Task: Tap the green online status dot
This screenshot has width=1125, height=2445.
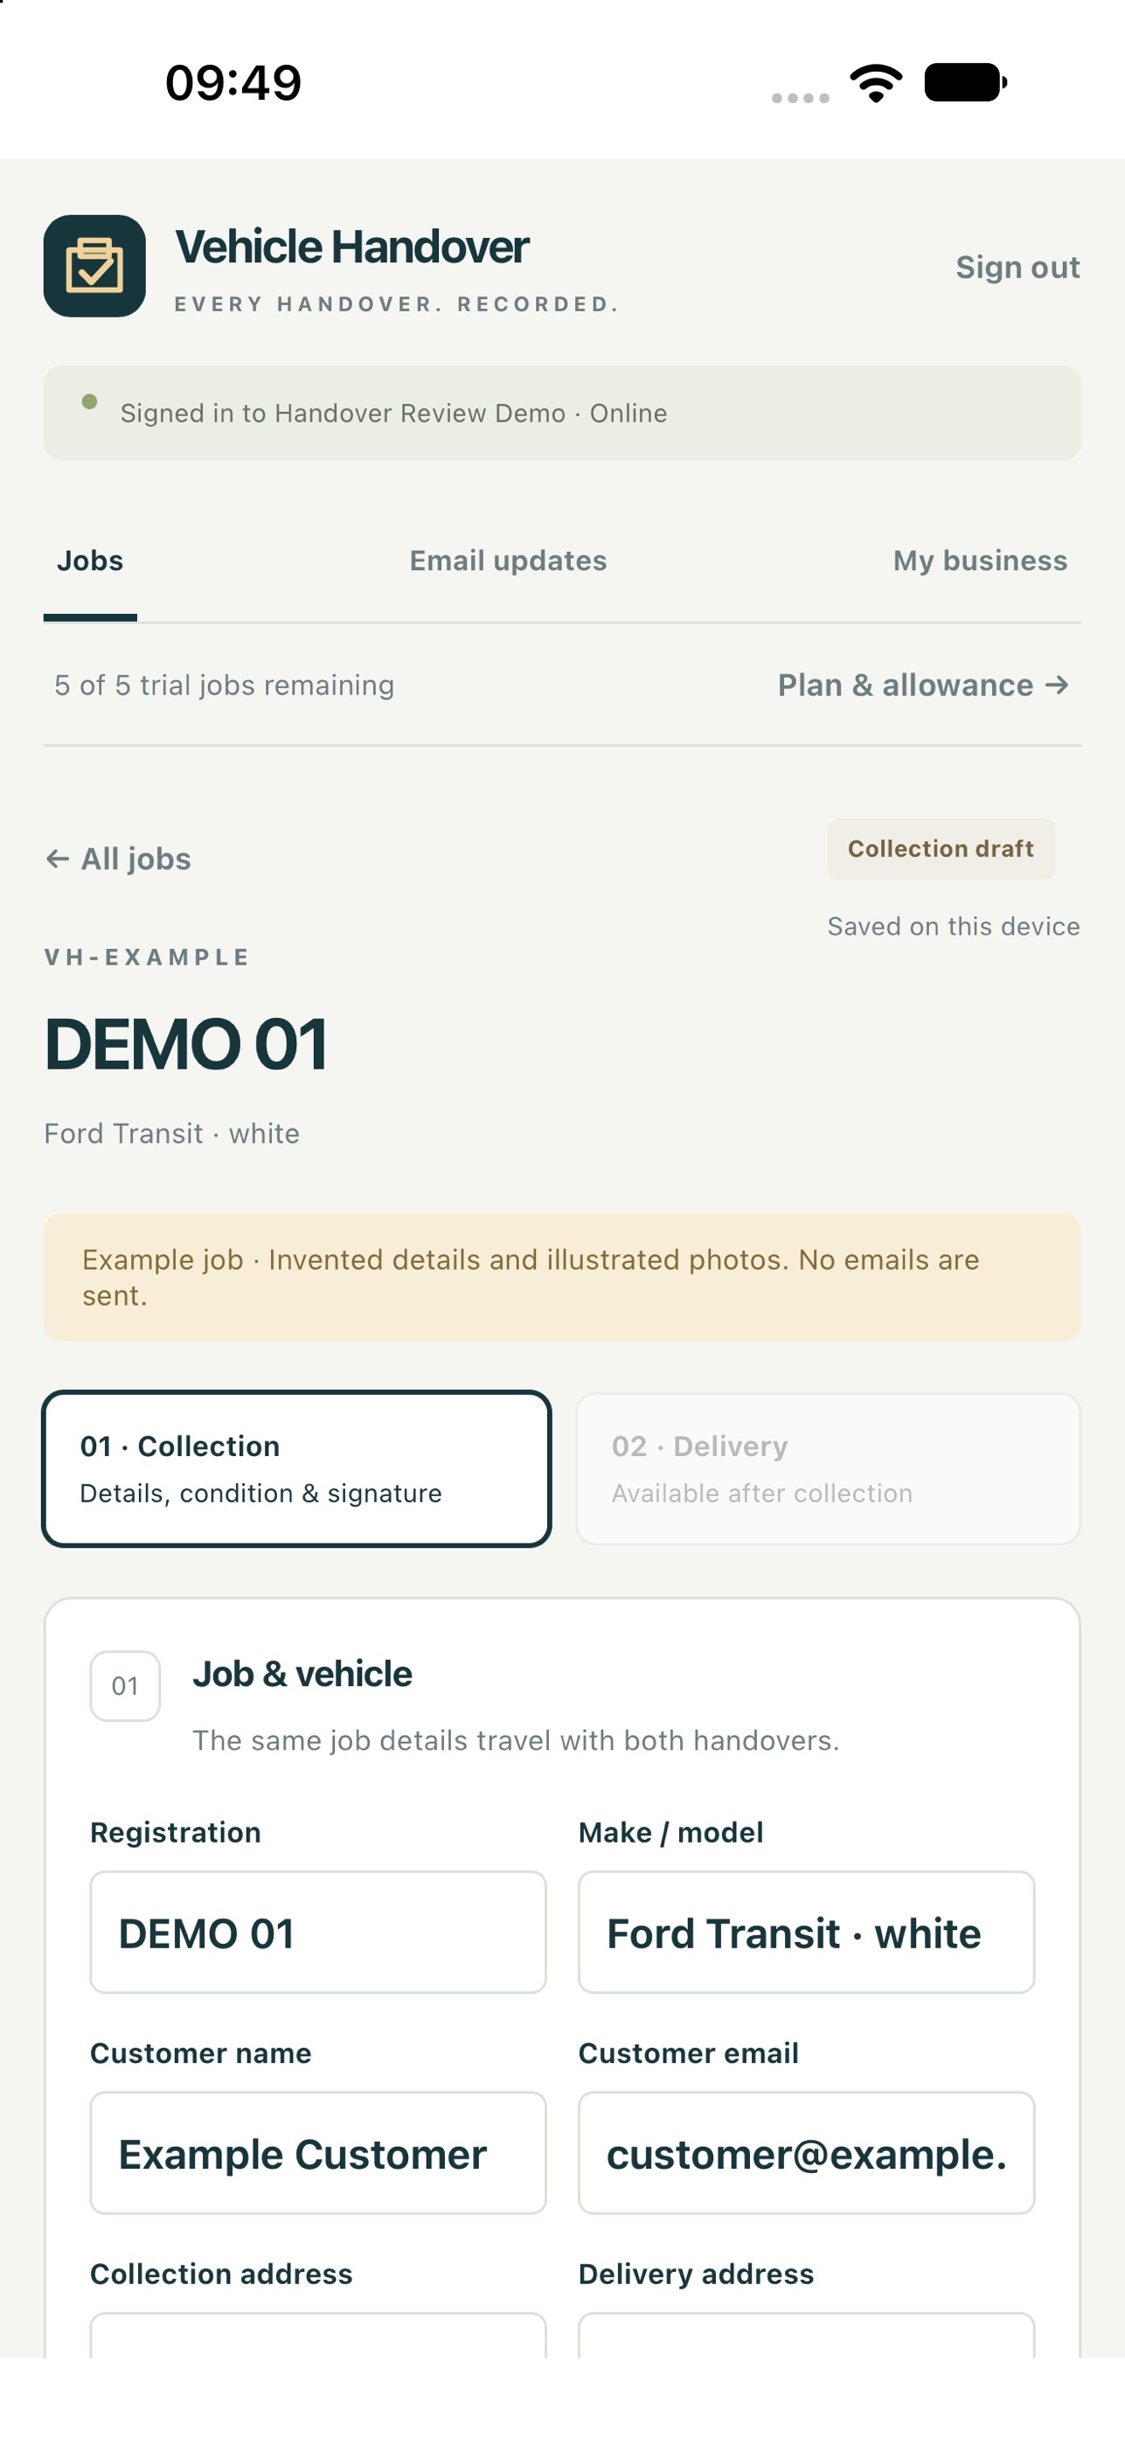Action: coord(89,401)
